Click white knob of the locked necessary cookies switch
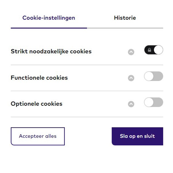 pos(158,50)
